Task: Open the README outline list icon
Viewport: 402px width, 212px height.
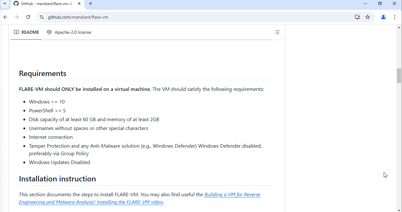Action: (277, 32)
